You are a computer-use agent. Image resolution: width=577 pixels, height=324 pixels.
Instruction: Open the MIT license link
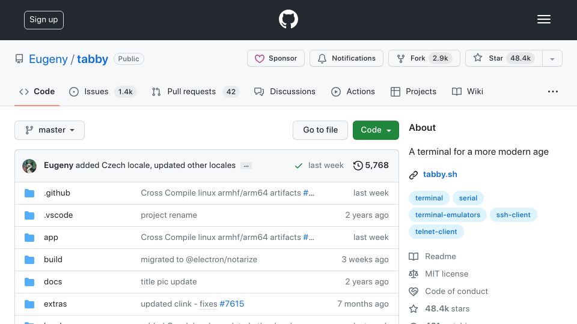(447, 274)
